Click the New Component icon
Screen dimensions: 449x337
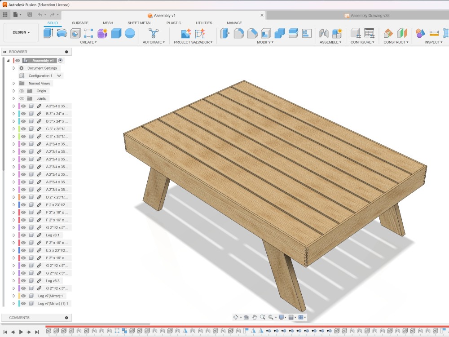point(337,33)
